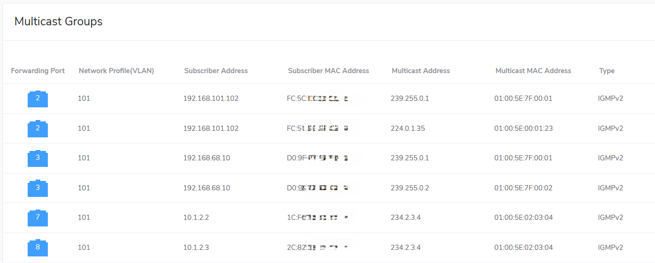Click the forwarding port 7 icon
This screenshot has width=655, height=263.
pos(38,218)
